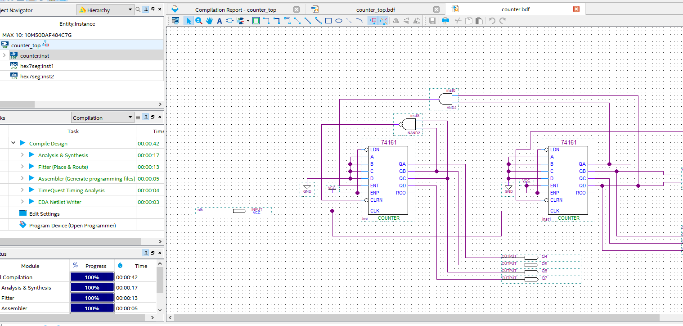Switch to Compilation Report tab
The height and width of the screenshot is (326, 683).
tap(236, 9)
